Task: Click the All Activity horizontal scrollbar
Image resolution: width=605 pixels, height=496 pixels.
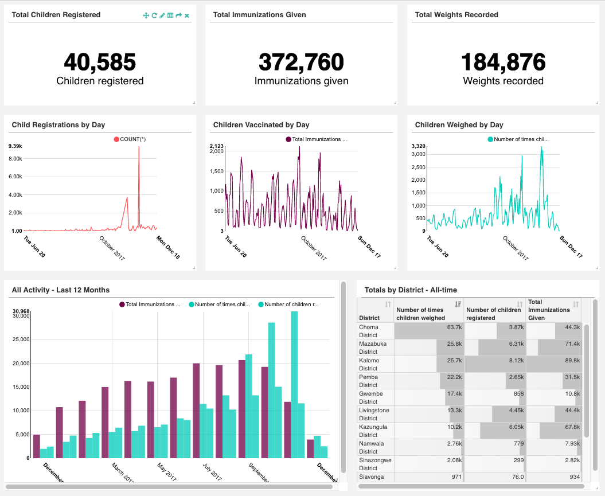Action: click(169, 487)
